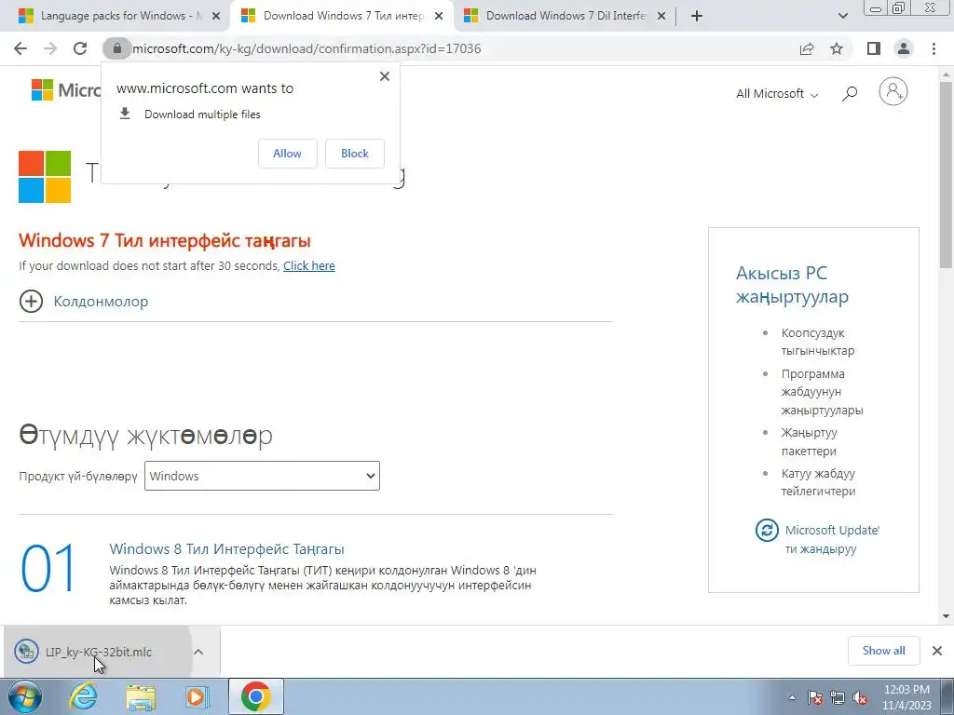The width and height of the screenshot is (954, 715).
Task: Reload the current page
Action: pos(80,48)
